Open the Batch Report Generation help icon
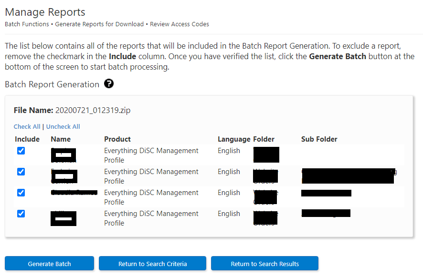 click(x=109, y=84)
